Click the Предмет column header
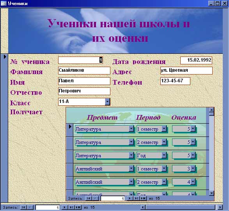The image size is (229, 211). click(x=102, y=117)
